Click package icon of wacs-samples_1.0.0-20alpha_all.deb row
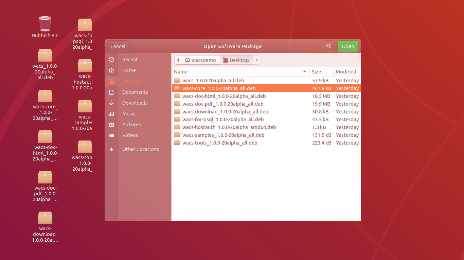This screenshot has width=464, height=260. click(177, 135)
